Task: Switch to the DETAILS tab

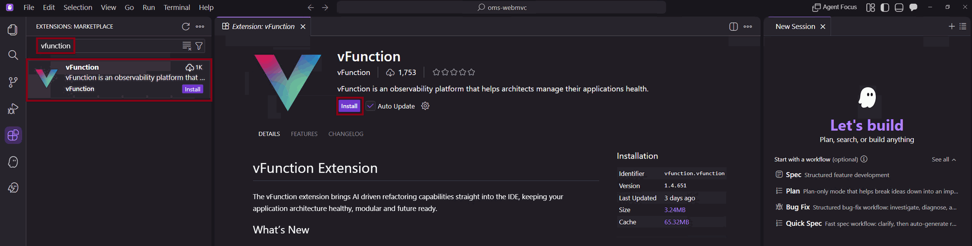Action: 269,134
